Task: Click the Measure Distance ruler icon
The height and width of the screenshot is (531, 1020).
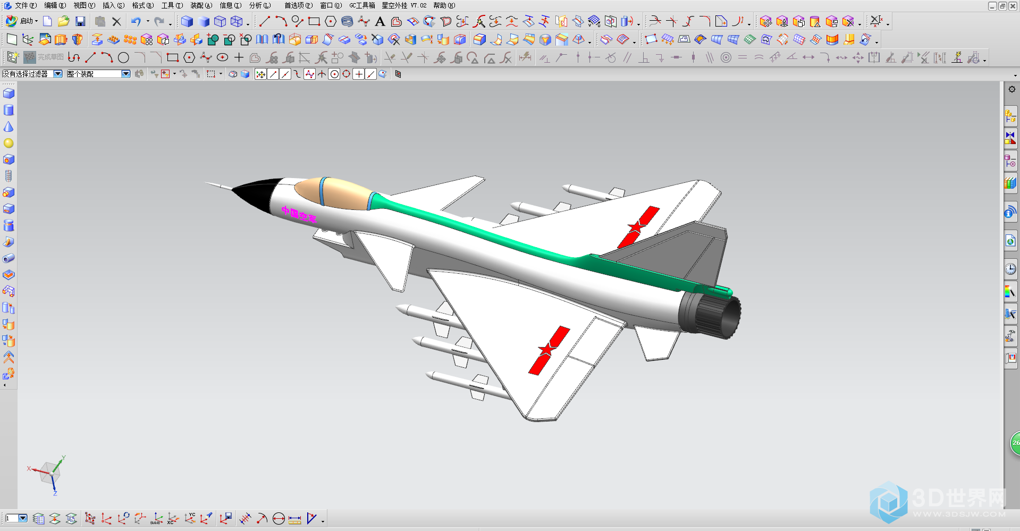Action: 295,519
